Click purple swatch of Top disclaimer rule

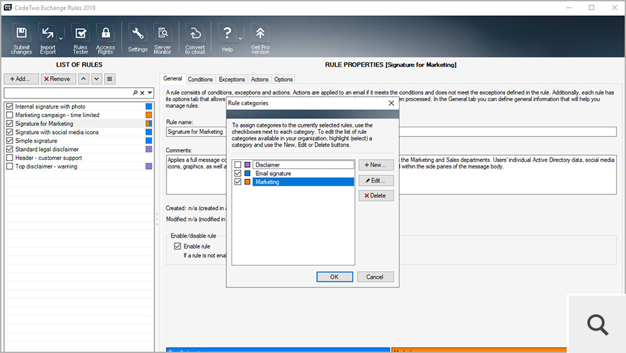click(x=149, y=167)
